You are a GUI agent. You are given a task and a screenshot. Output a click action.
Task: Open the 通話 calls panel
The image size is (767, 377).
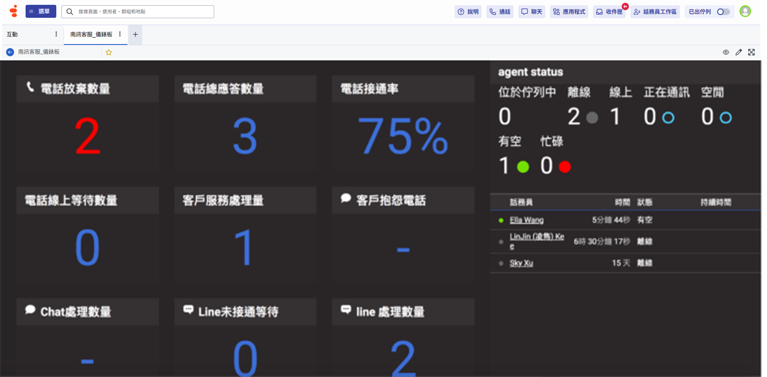coord(500,12)
